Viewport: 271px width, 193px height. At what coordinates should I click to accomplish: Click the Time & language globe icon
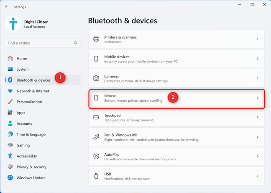click(10, 134)
